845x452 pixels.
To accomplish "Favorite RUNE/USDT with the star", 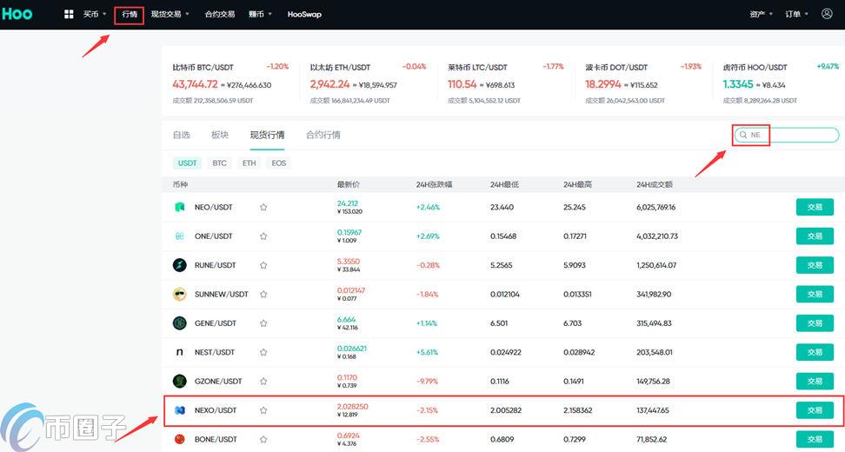I will [263, 265].
